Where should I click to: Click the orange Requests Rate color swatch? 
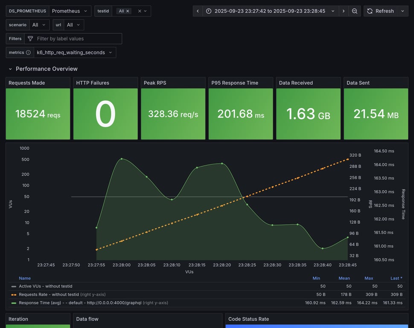tap(14, 295)
